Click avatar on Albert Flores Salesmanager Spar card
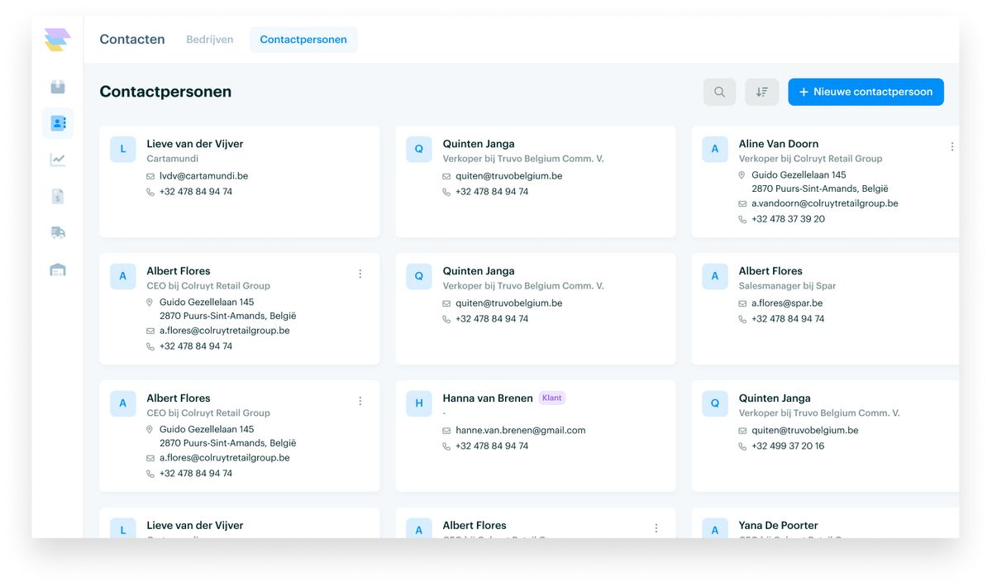This screenshot has width=992, height=587. 714,276
